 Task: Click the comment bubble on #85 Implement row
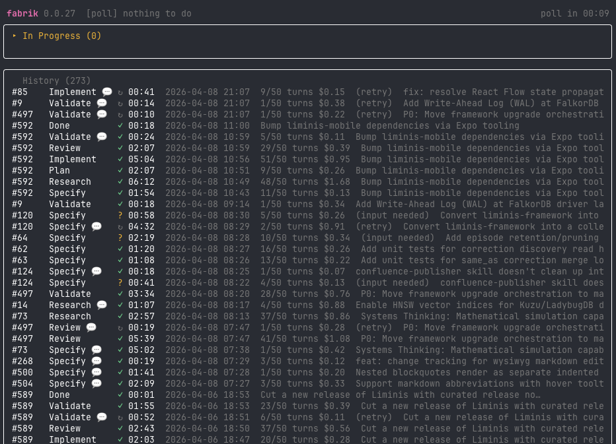[x=107, y=92]
